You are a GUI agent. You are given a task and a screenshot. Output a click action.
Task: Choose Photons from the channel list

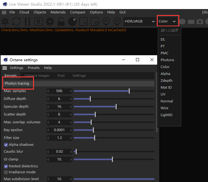(167, 60)
